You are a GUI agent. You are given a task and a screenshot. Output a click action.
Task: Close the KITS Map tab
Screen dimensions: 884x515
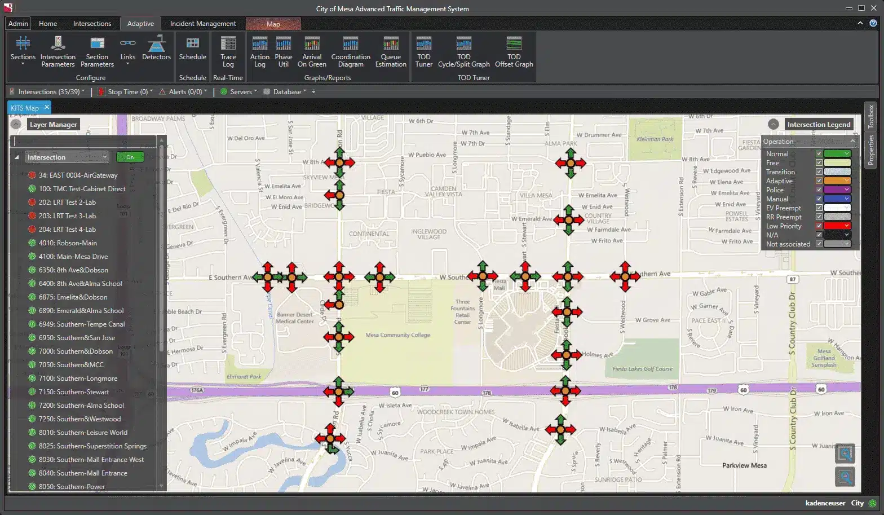[47, 107]
